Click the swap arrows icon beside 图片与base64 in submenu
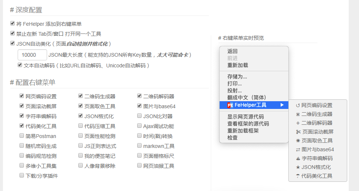The image size is (359, 191). point(298,150)
